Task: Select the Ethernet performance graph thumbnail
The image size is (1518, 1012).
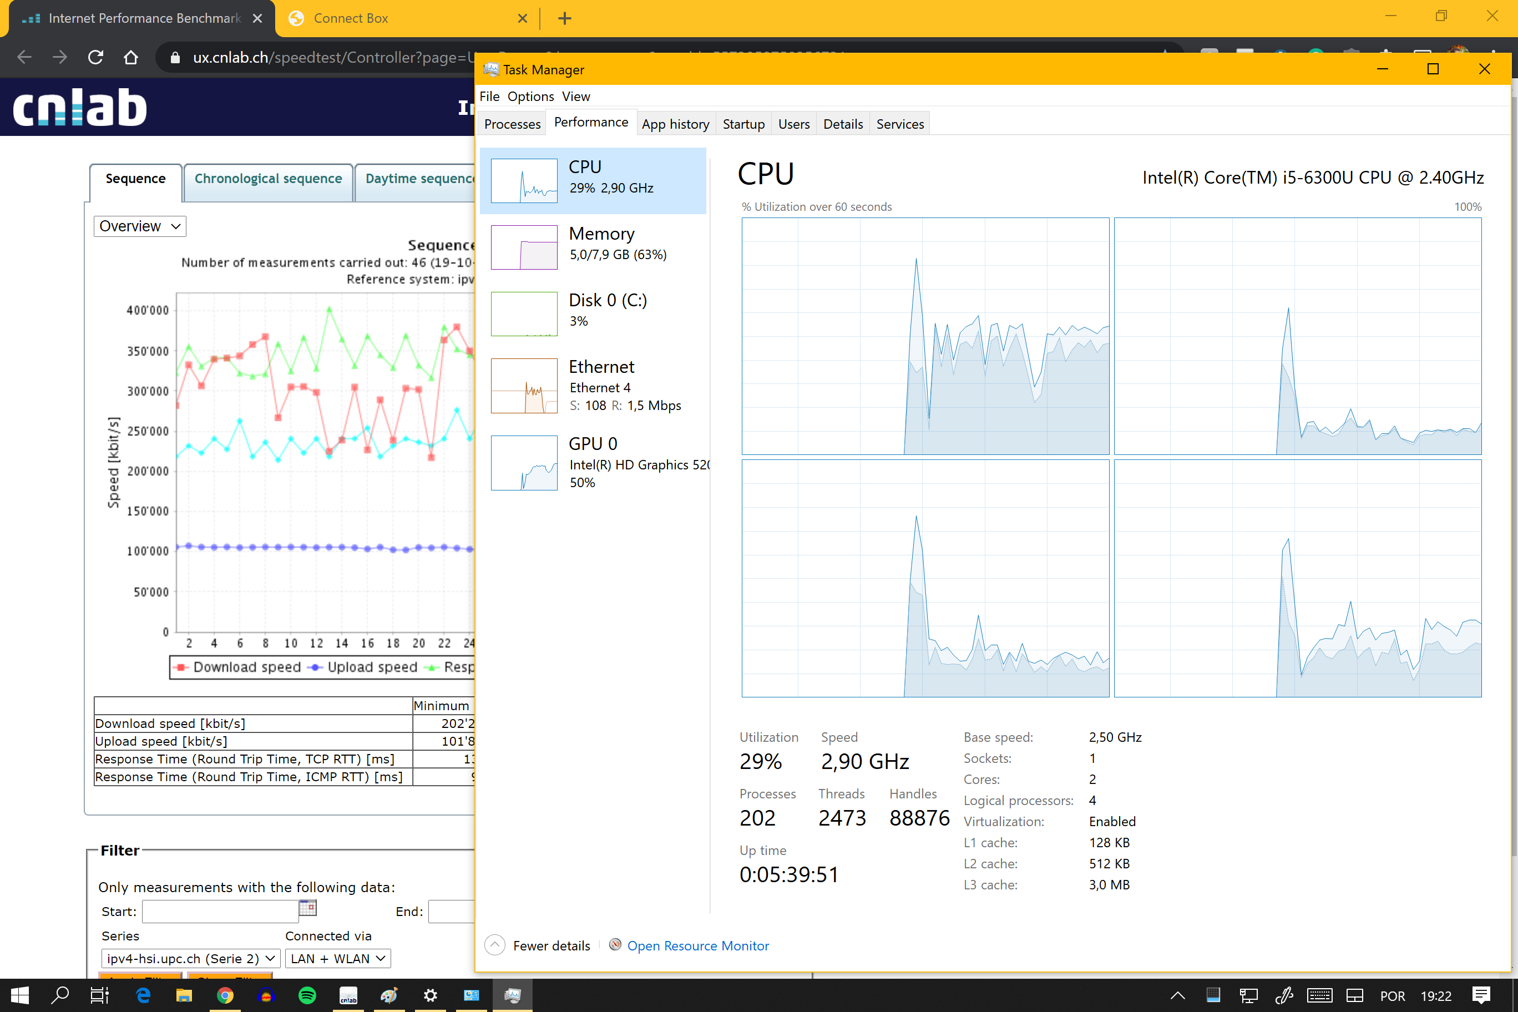Action: pyautogui.click(x=524, y=385)
